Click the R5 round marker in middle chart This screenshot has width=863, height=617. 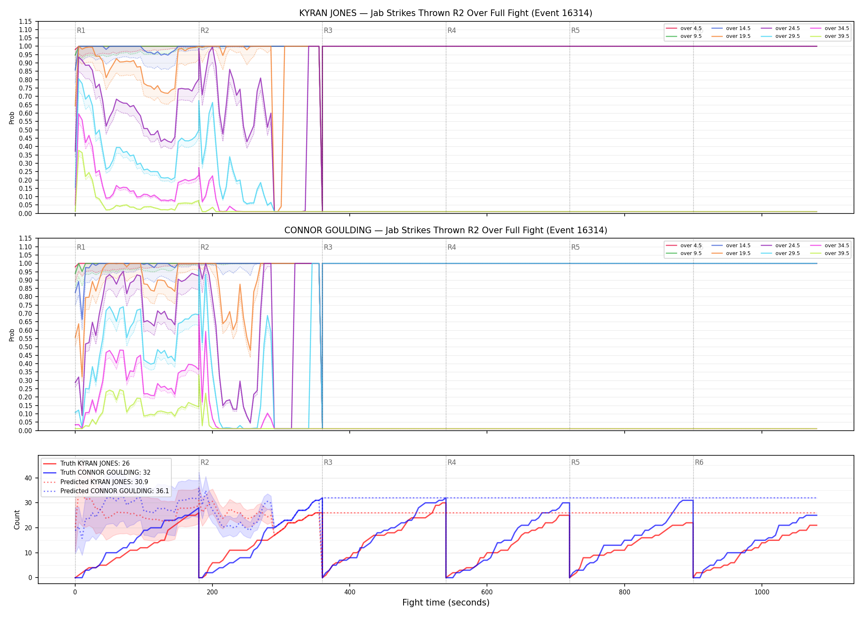pos(575,247)
